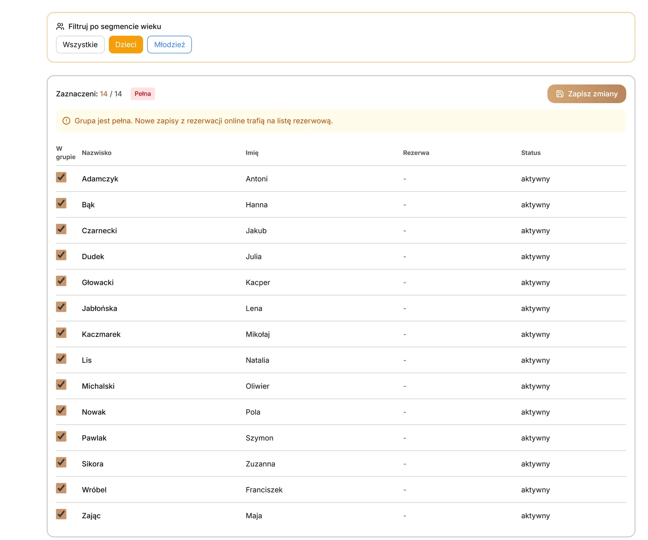Click the warning icon in the full-group notice
This screenshot has height=540, width=648.
pos(66,121)
